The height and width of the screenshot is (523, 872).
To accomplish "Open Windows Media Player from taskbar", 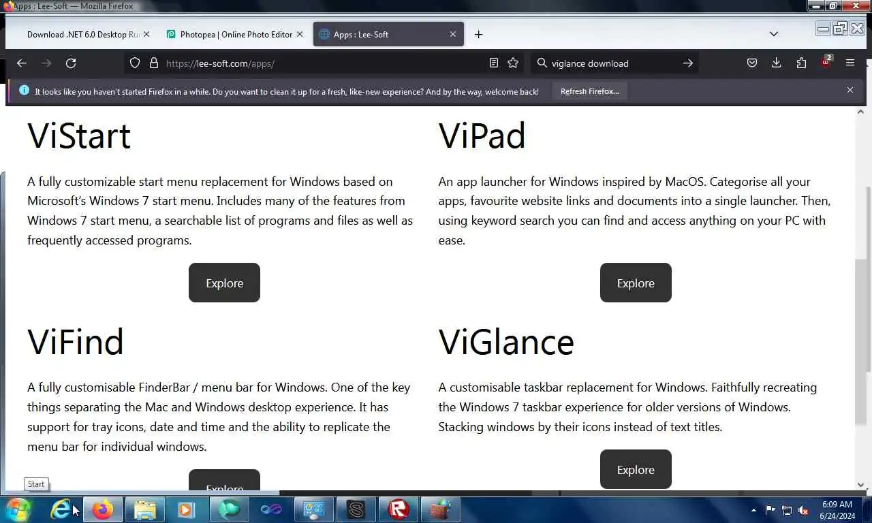I will tap(187, 509).
